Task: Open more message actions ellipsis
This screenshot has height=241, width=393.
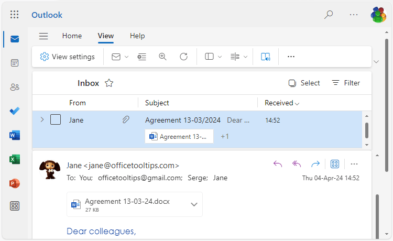Action: coord(354,164)
